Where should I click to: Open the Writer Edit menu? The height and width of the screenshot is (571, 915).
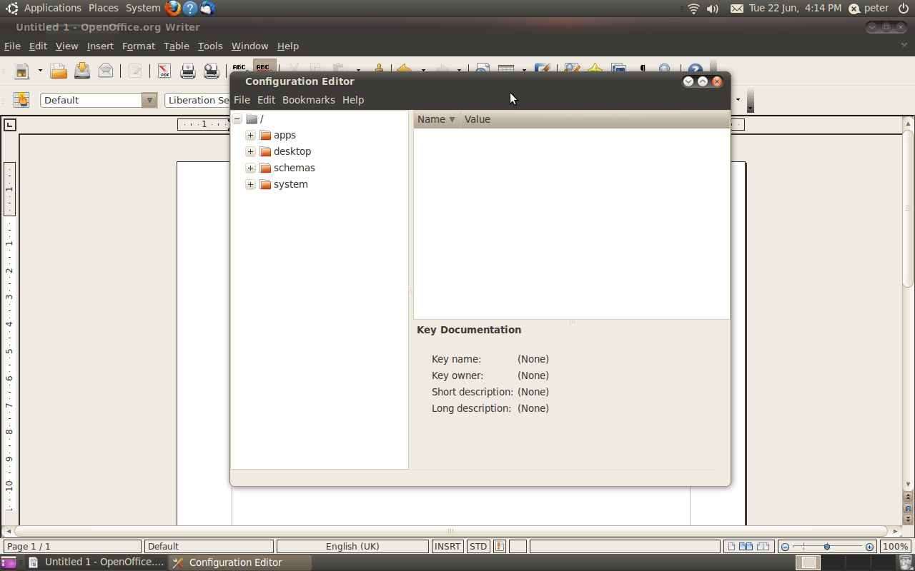coord(38,46)
